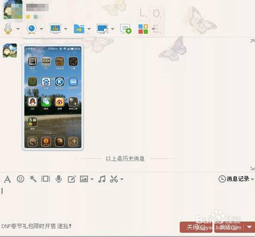Click the 关闭 close button
The width and height of the screenshot is (255, 237).
click(196, 227)
